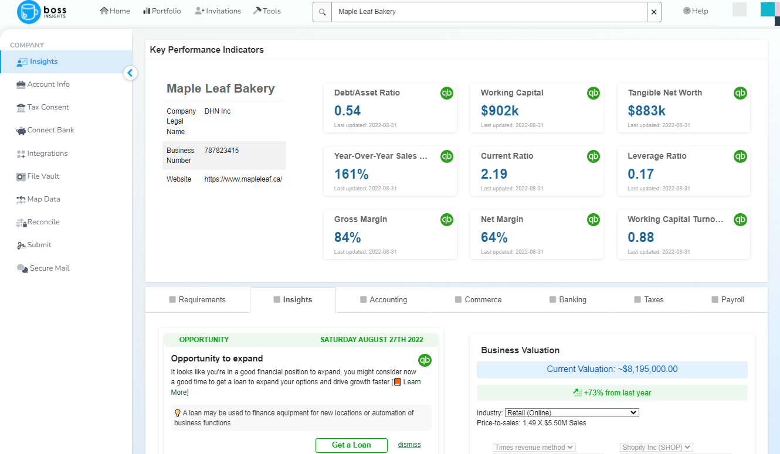Click the search magnifier icon

tap(322, 12)
